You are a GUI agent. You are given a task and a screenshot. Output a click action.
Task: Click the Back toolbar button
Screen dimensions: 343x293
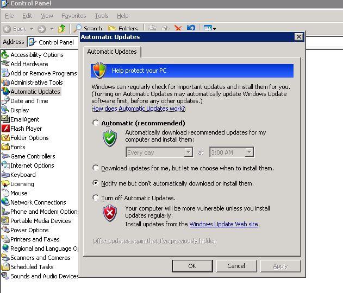click(14, 29)
